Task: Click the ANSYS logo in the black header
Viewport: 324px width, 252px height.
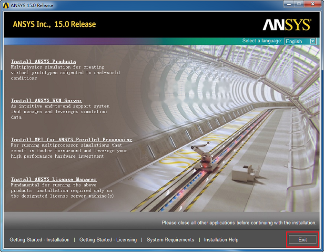Action: pos(287,25)
